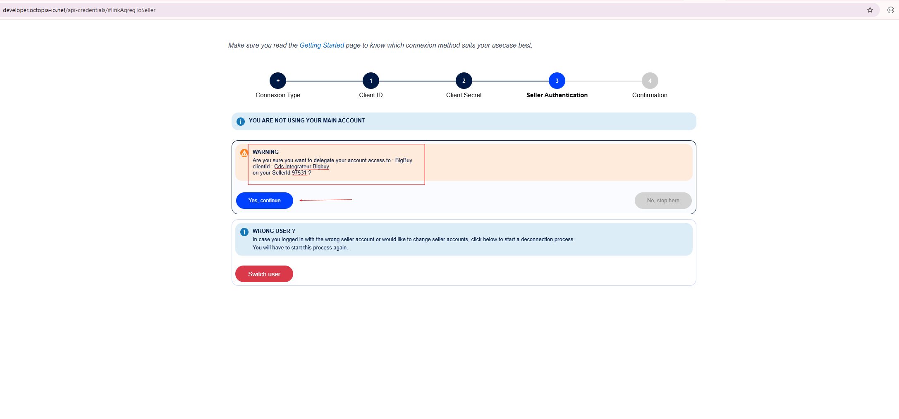Click the bookmark star icon in address bar
899x419 pixels.
[x=870, y=10]
